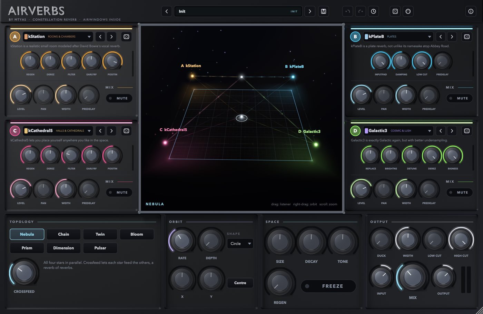Mute reverb A kStation
The height and width of the screenshot is (314, 483).
[x=119, y=98]
